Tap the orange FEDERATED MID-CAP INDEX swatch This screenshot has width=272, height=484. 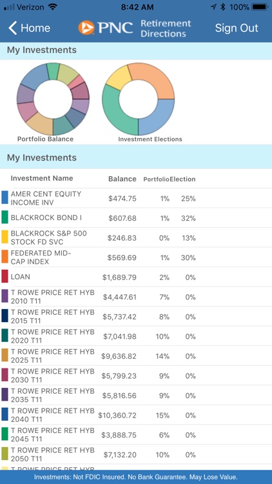point(5,256)
